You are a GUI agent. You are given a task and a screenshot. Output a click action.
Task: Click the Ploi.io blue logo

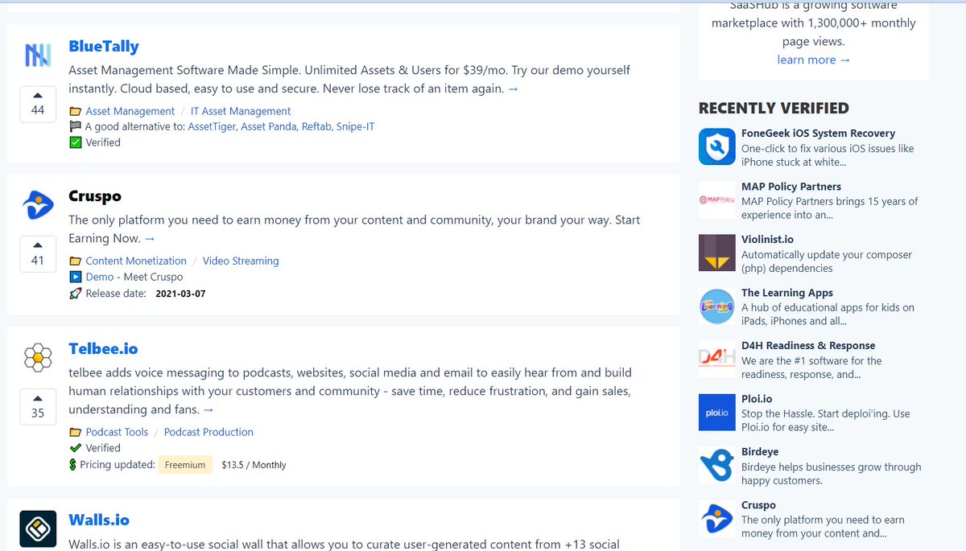tap(716, 412)
